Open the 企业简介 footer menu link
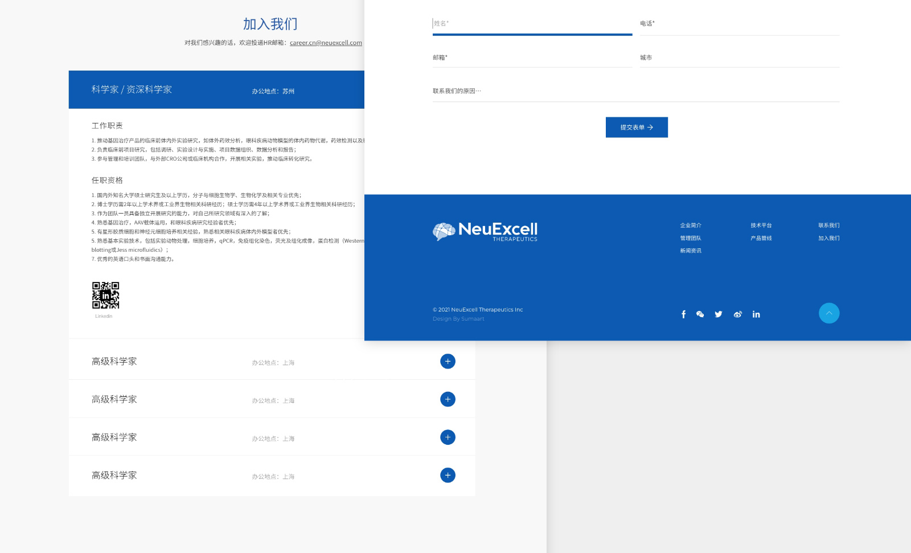Viewport: 911px width, 553px height. pyautogui.click(x=690, y=226)
